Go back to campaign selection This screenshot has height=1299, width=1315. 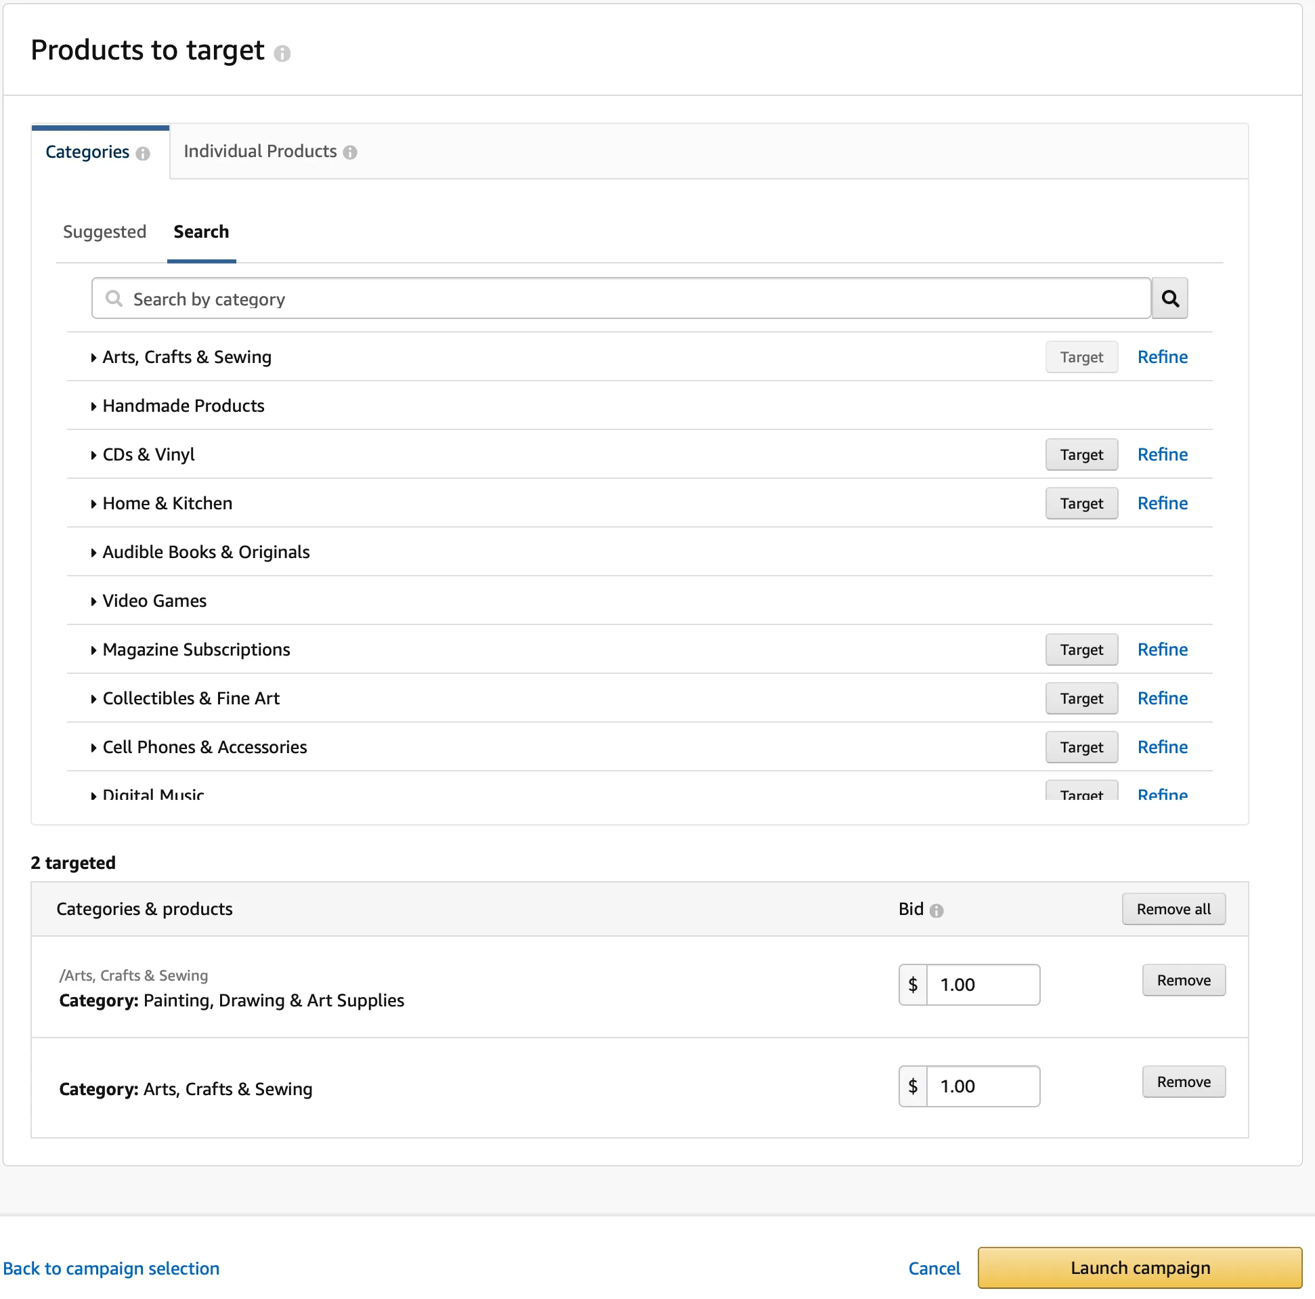[x=111, y=1269]
